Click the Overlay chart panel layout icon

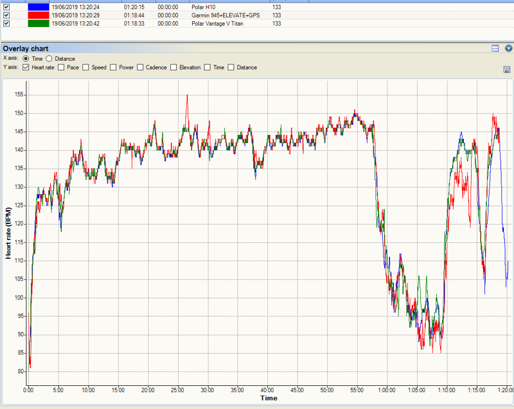495,48
